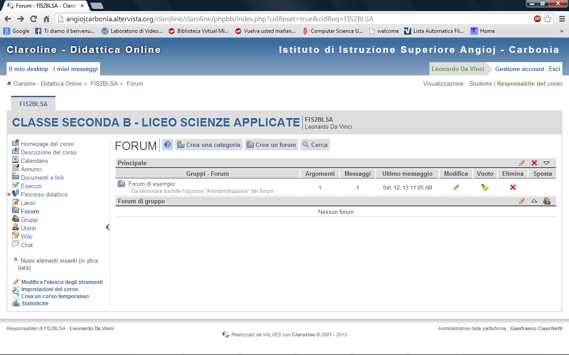This screenshot has width=569, height=355.
Task: Edit the Forum di gruppo category with the pencil
Action: [522, 201]
